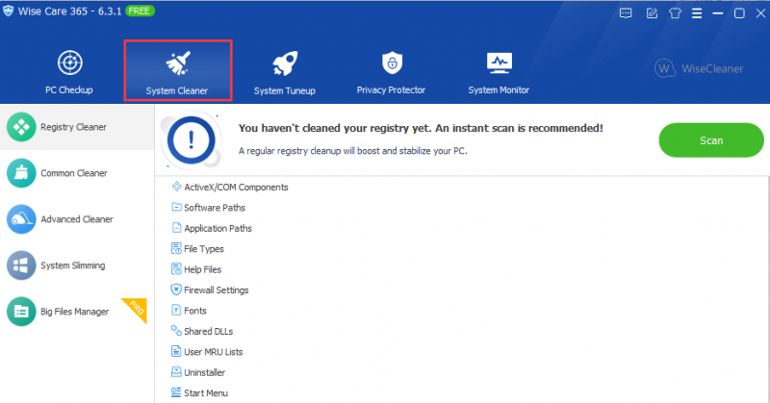
Task: Select the Software Paths entry text
Action: click(215, 208)
